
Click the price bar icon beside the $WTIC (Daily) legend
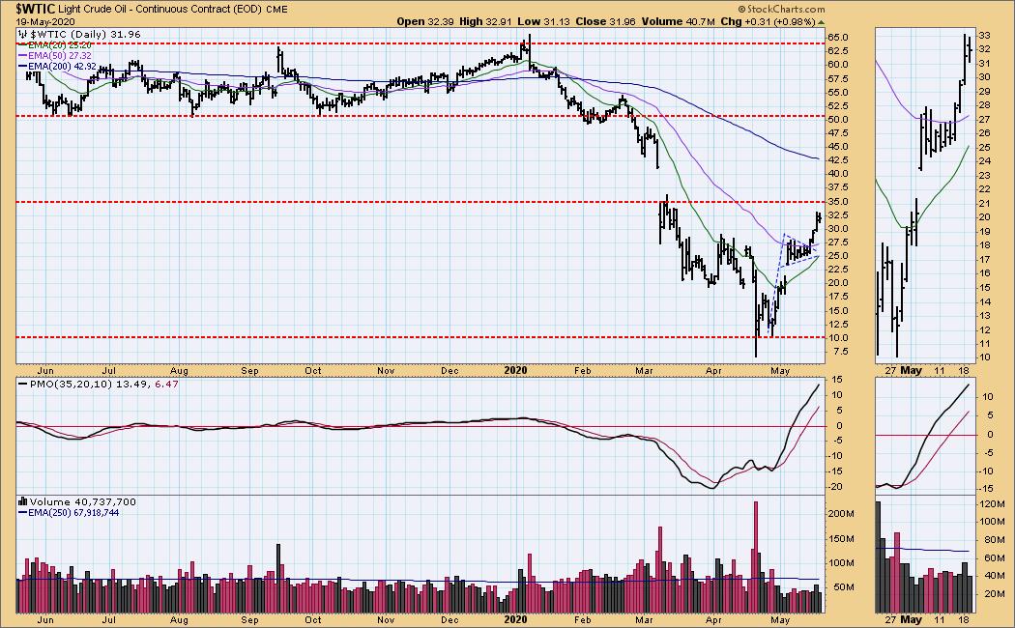point(24,34)
